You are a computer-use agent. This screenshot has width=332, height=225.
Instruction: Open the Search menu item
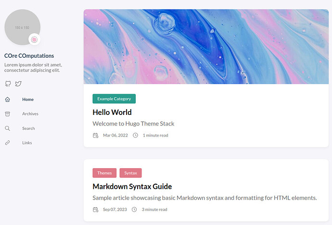click(28, 128)
